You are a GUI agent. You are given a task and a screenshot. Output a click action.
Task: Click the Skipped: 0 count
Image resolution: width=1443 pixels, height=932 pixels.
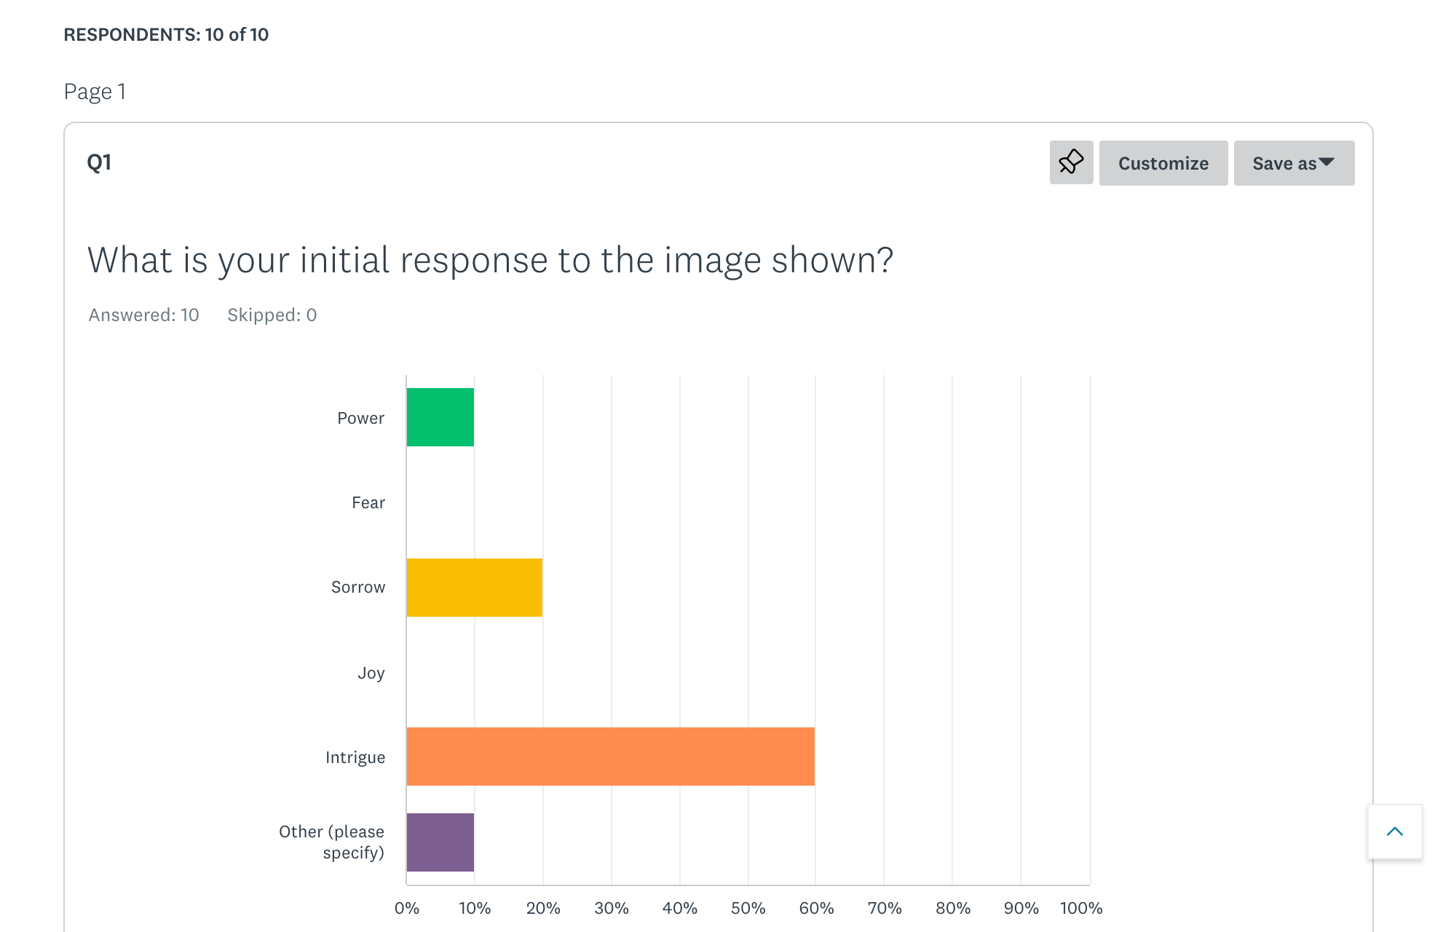tap(272, 315)
